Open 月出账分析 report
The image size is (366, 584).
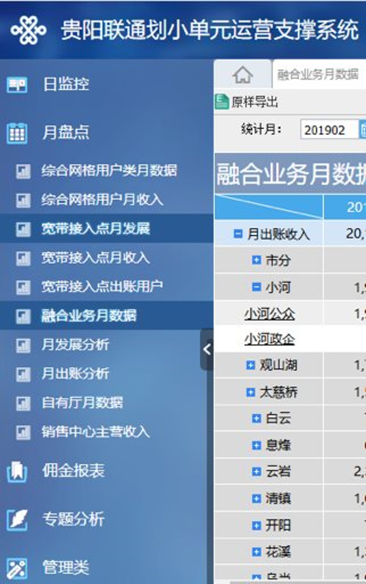[x=75, y=374]
